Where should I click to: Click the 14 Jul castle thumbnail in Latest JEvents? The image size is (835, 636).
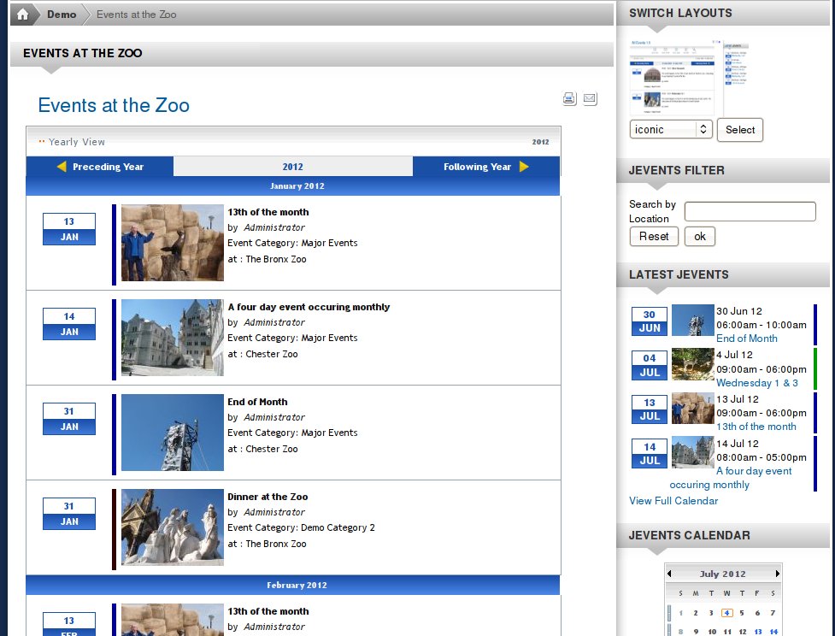click(693, 452)
